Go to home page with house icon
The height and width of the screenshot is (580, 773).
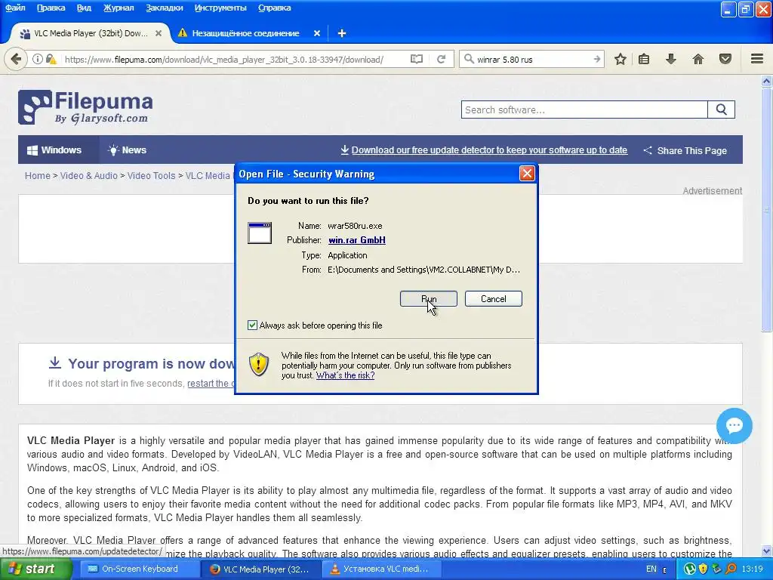698,60
